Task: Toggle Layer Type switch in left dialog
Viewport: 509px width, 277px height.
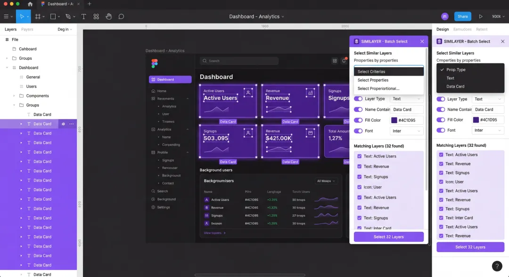Action: pos(358,99)
